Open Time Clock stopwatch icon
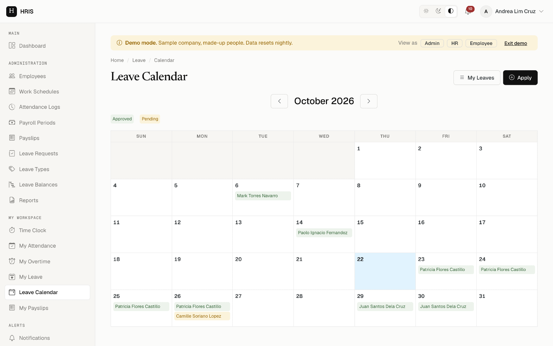 tap(12, 230)
